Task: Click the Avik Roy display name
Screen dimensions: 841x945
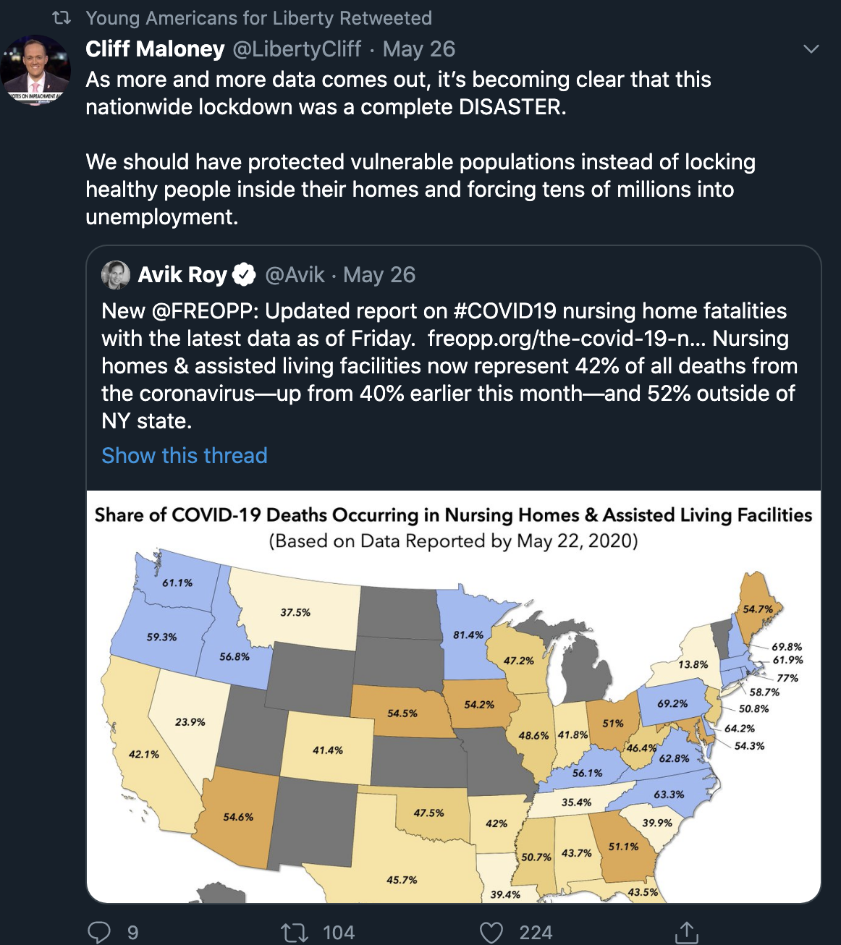Action: click(x=182, y=275)
